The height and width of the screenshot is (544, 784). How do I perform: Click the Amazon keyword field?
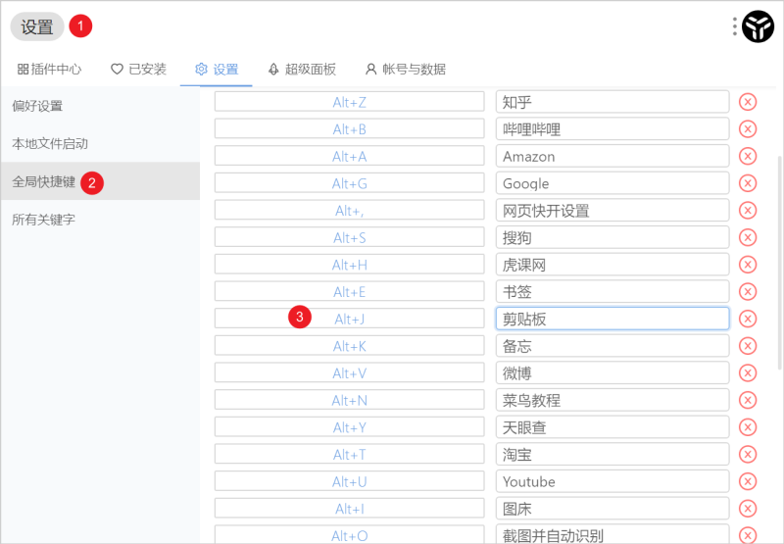(612, 156)
